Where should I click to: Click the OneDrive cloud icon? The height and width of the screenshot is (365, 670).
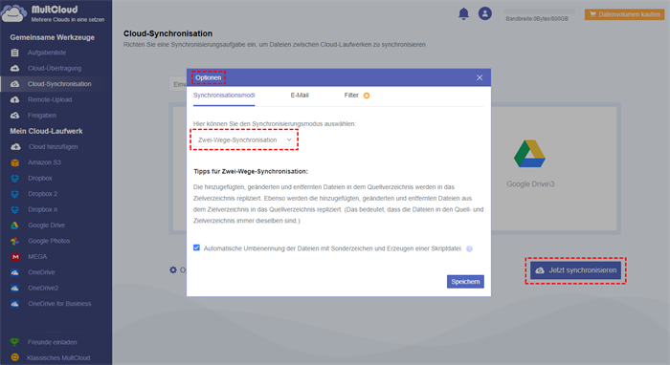click(15, 272)
